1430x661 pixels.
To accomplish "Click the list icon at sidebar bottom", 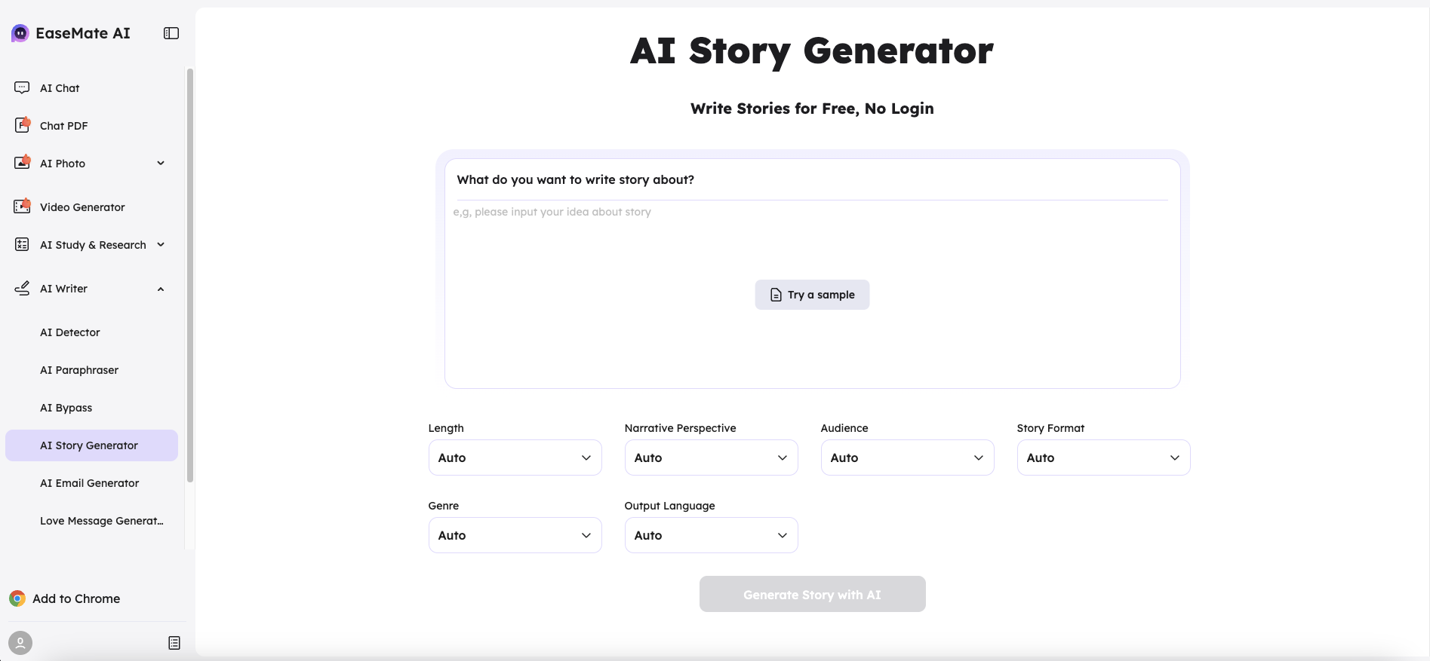I will pos(174,642).
